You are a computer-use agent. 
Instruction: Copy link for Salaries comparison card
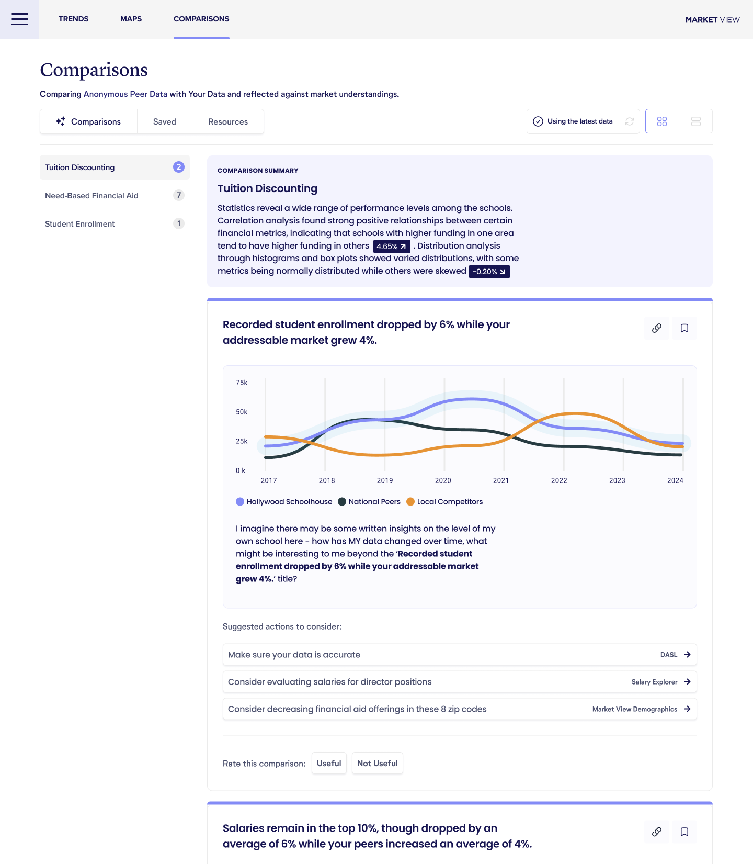pyautogui.click(x=657, y=832)
